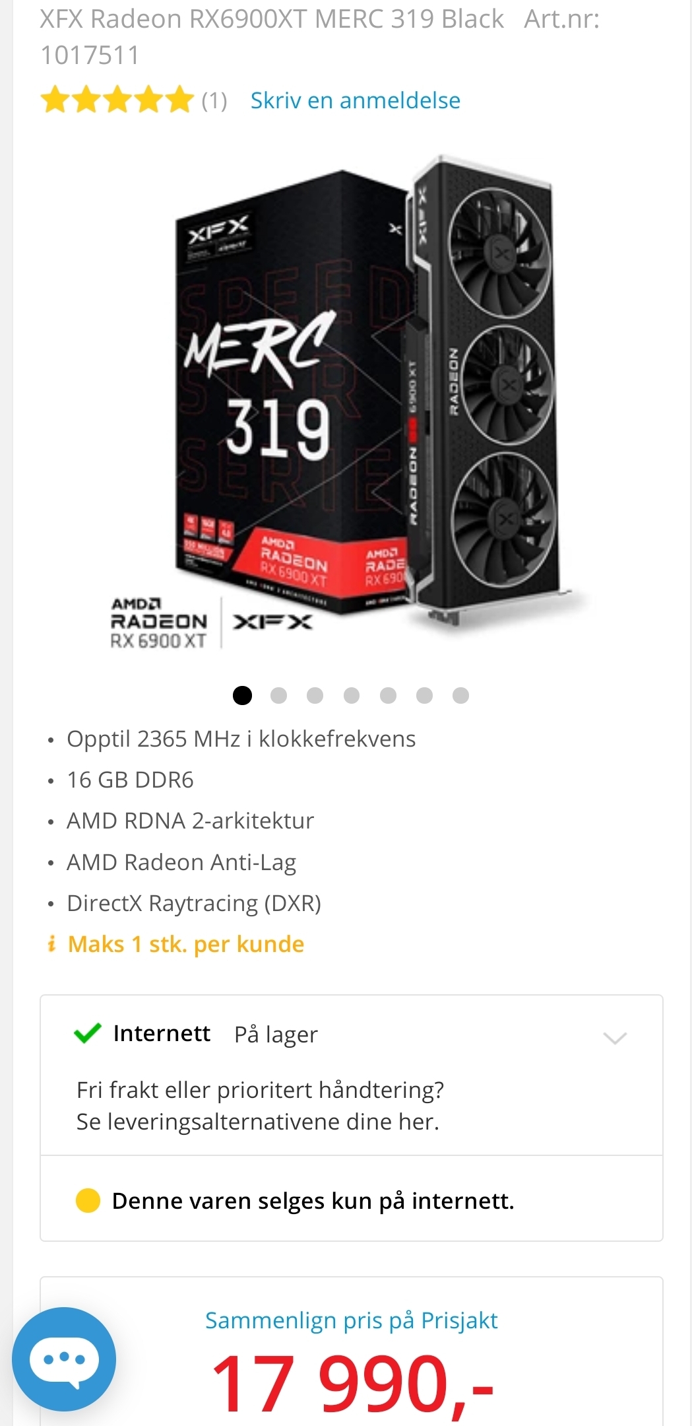Select the fourth image carousel dot

tap(352, 695)
